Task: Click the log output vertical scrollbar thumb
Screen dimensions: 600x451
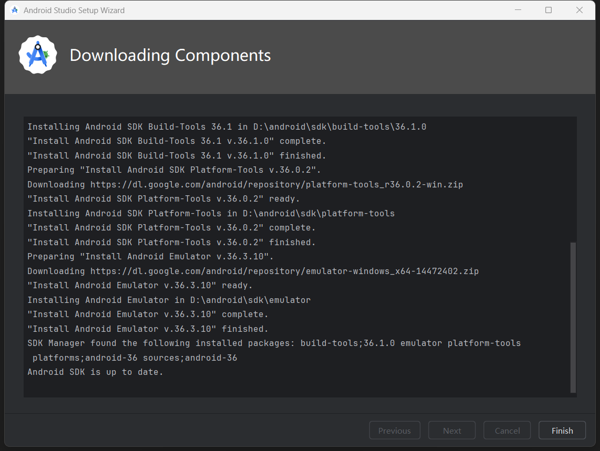Action: pyautogui.click(x=573, y=317)
